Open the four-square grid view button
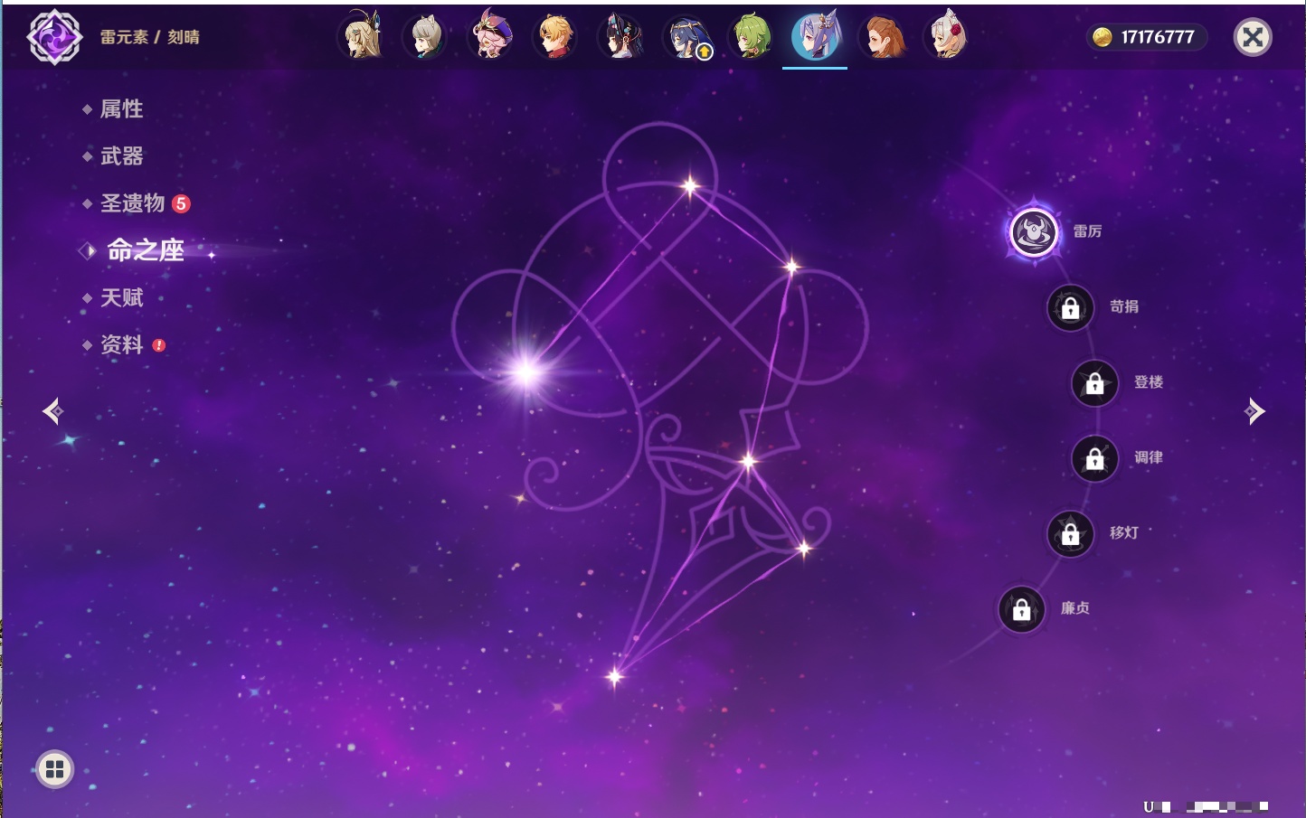 54,769
